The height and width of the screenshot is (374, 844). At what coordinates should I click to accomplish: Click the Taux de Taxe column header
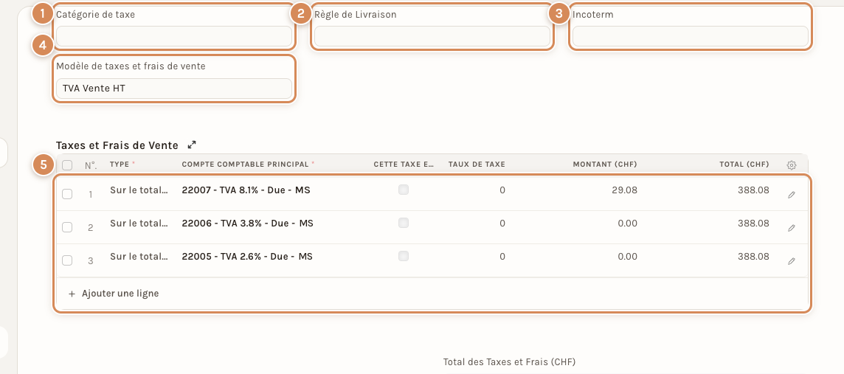pyautogui.click(x=477, y=164)
